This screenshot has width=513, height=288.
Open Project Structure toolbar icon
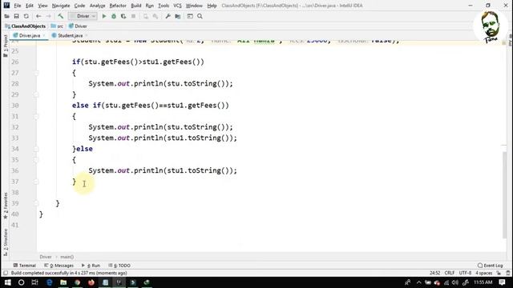pos(178,16)
